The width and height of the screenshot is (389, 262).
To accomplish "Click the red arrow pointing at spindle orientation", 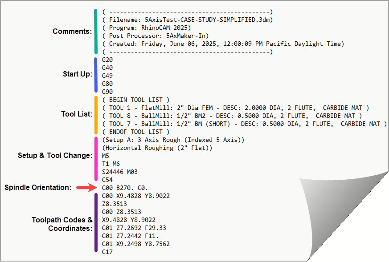I will [86, 188].
